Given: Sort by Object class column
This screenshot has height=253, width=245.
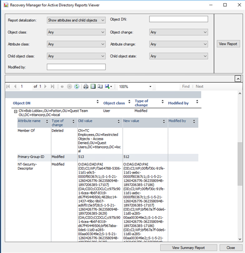Looking at the screenshot, I should tap(129, 102).
